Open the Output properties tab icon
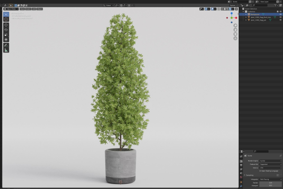Viewport: 283px width, 189px height. point(241,165)
